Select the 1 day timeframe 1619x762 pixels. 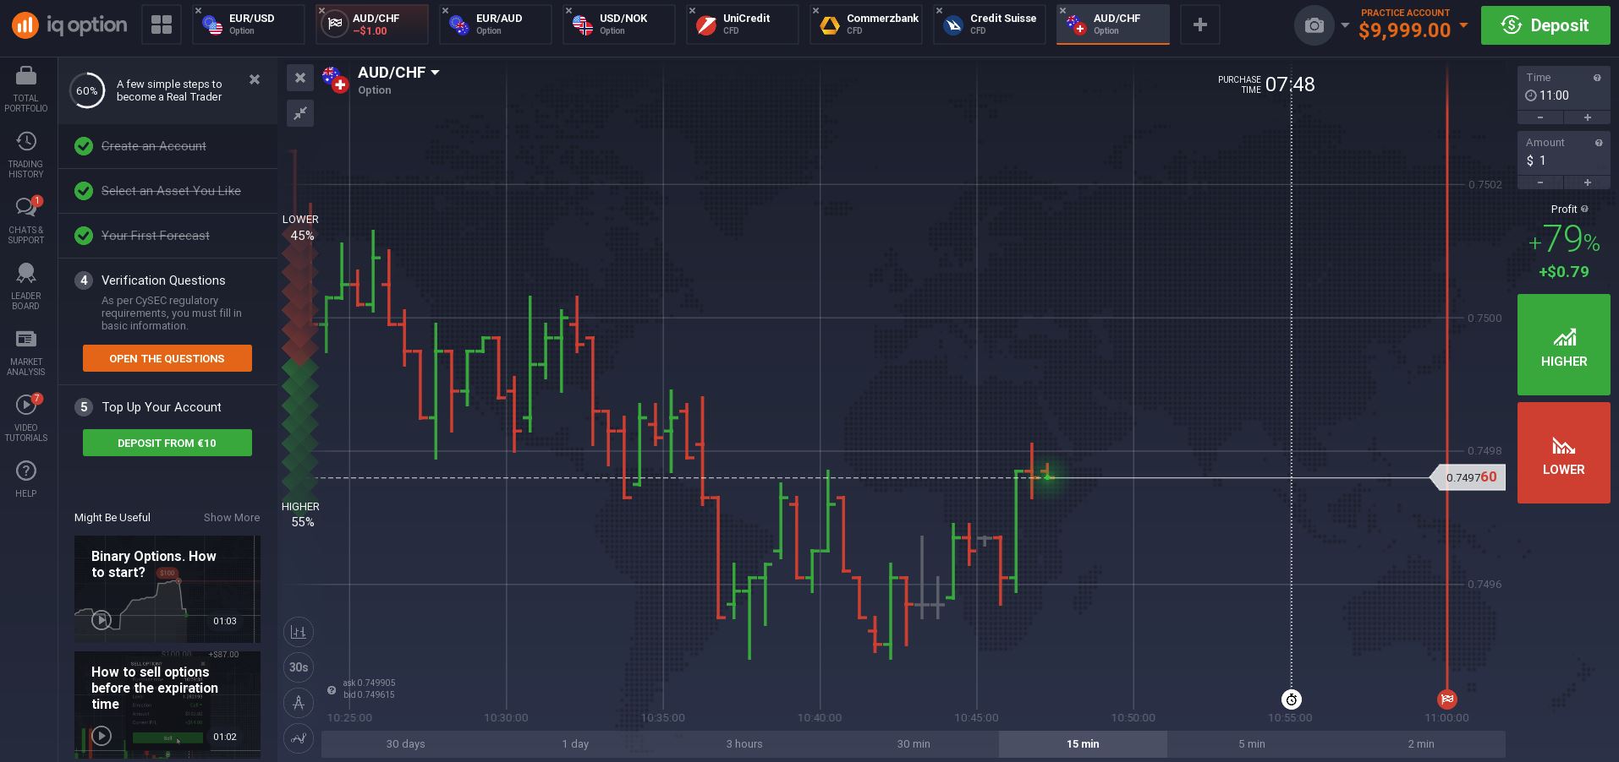click(575, 744)
